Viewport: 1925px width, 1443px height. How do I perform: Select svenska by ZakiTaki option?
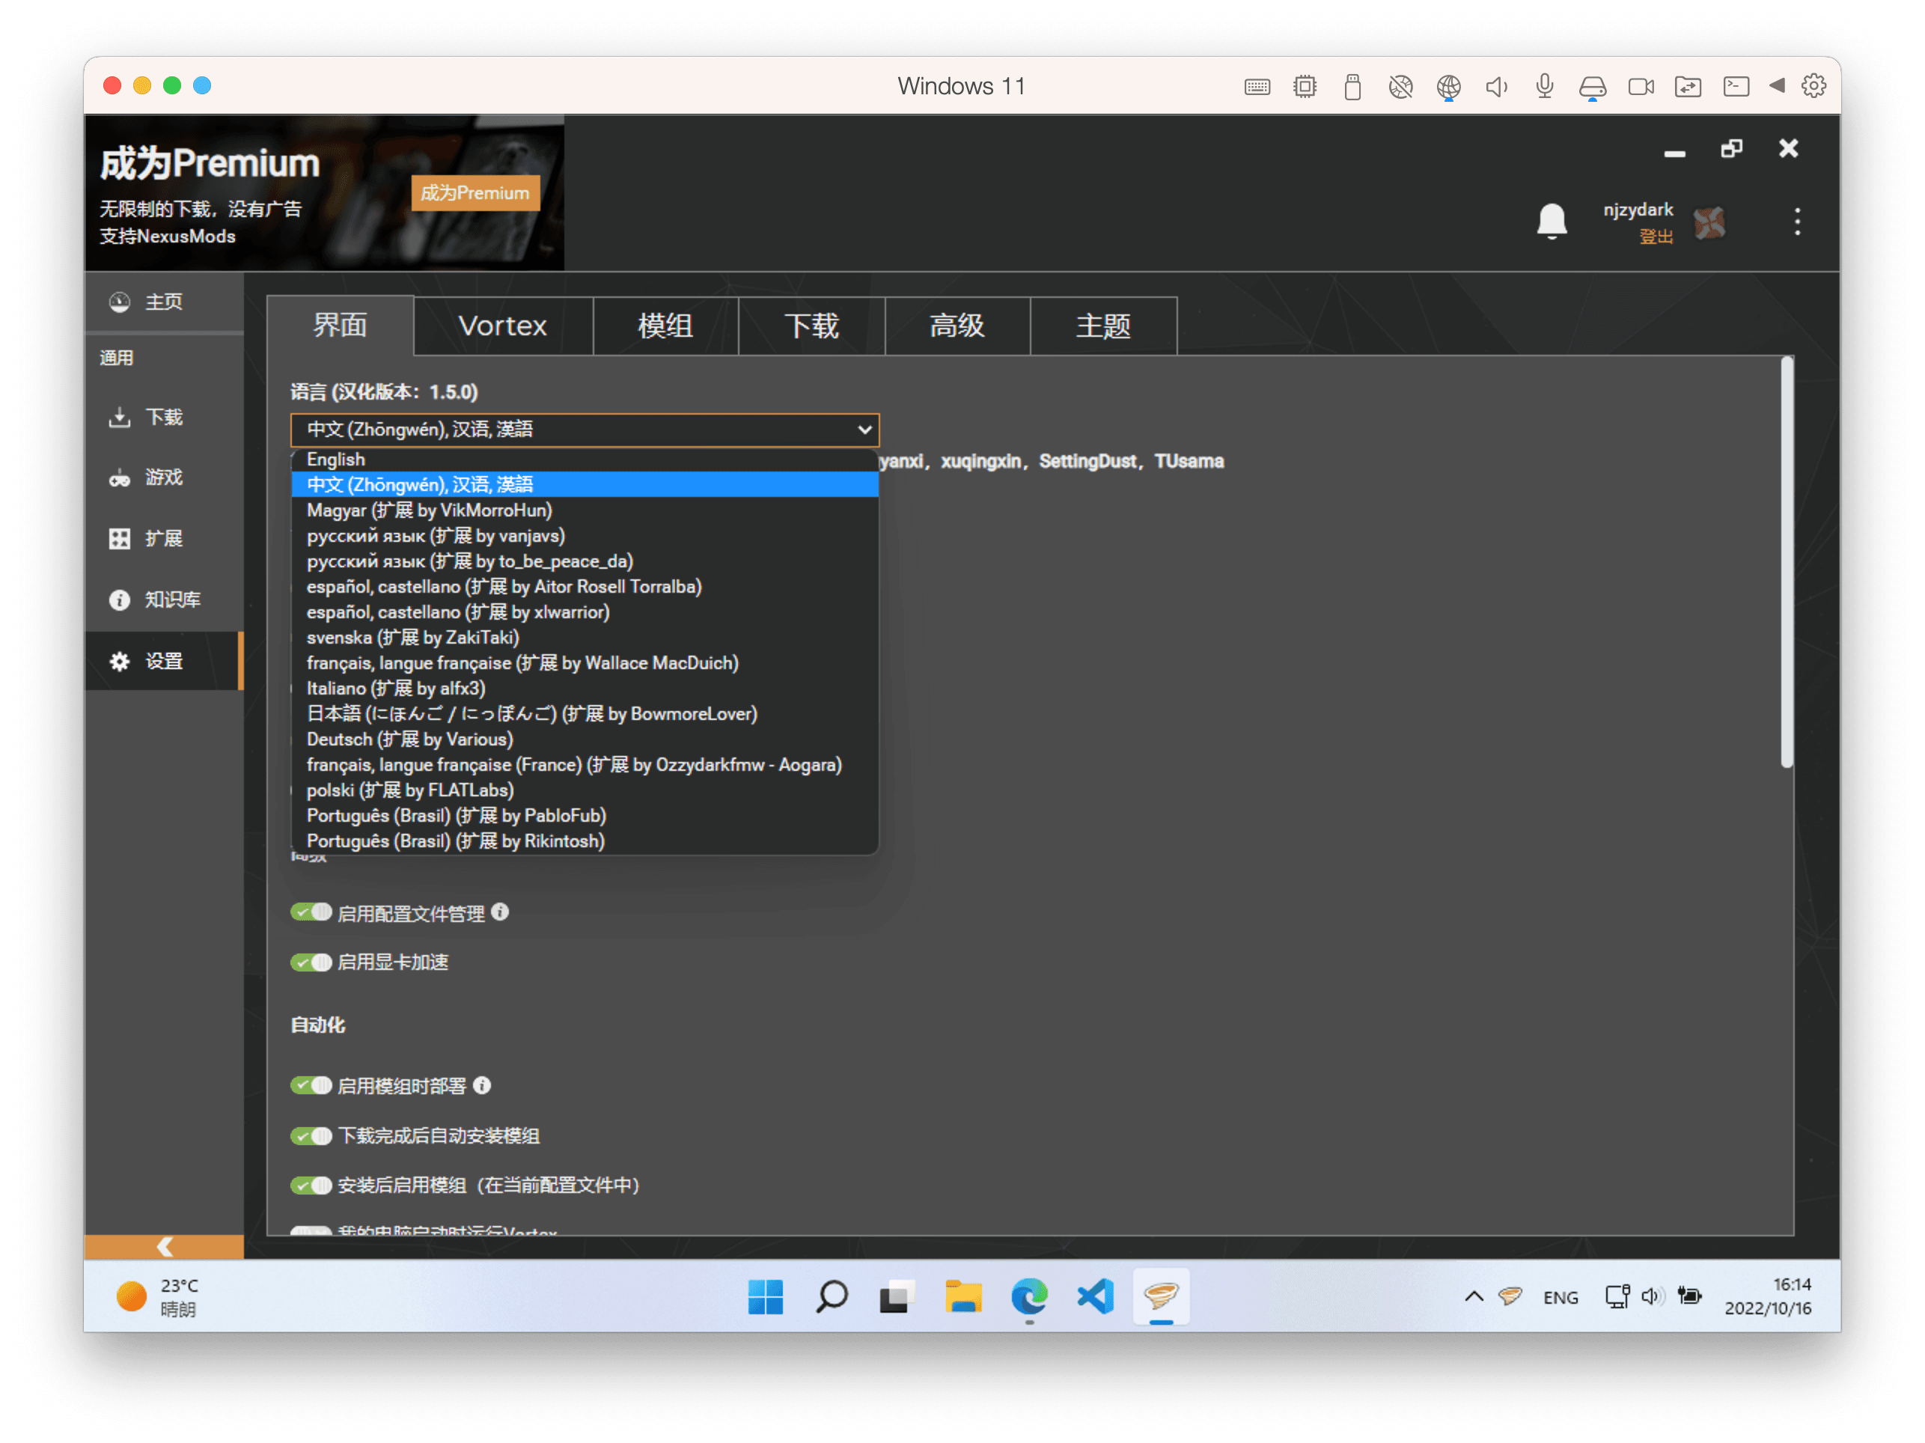tap(585, 637)
